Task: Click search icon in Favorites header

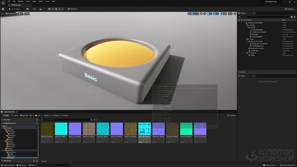Action: [x=36, y=120]
